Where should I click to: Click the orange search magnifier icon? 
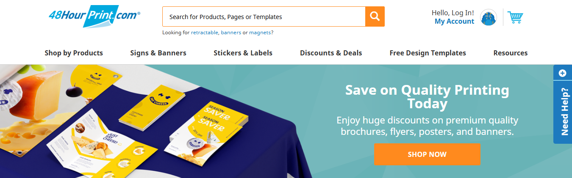[375, 16]
